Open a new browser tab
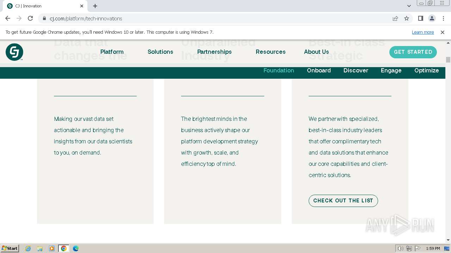The height and width of the screenshot is (253, 451). tap(95, 6)
